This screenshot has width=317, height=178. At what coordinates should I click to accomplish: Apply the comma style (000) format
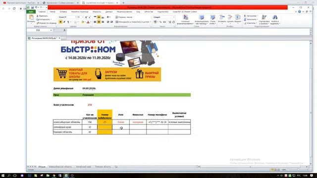(x=164, y=22)
